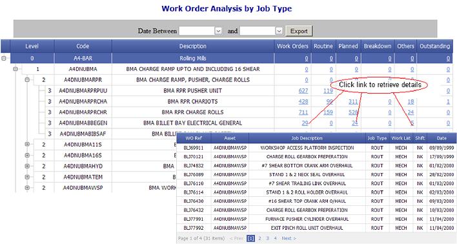Screen dimensions: 457x244
Task: Open 711 work orders for Charge Rolls
Action: [303, 112]
